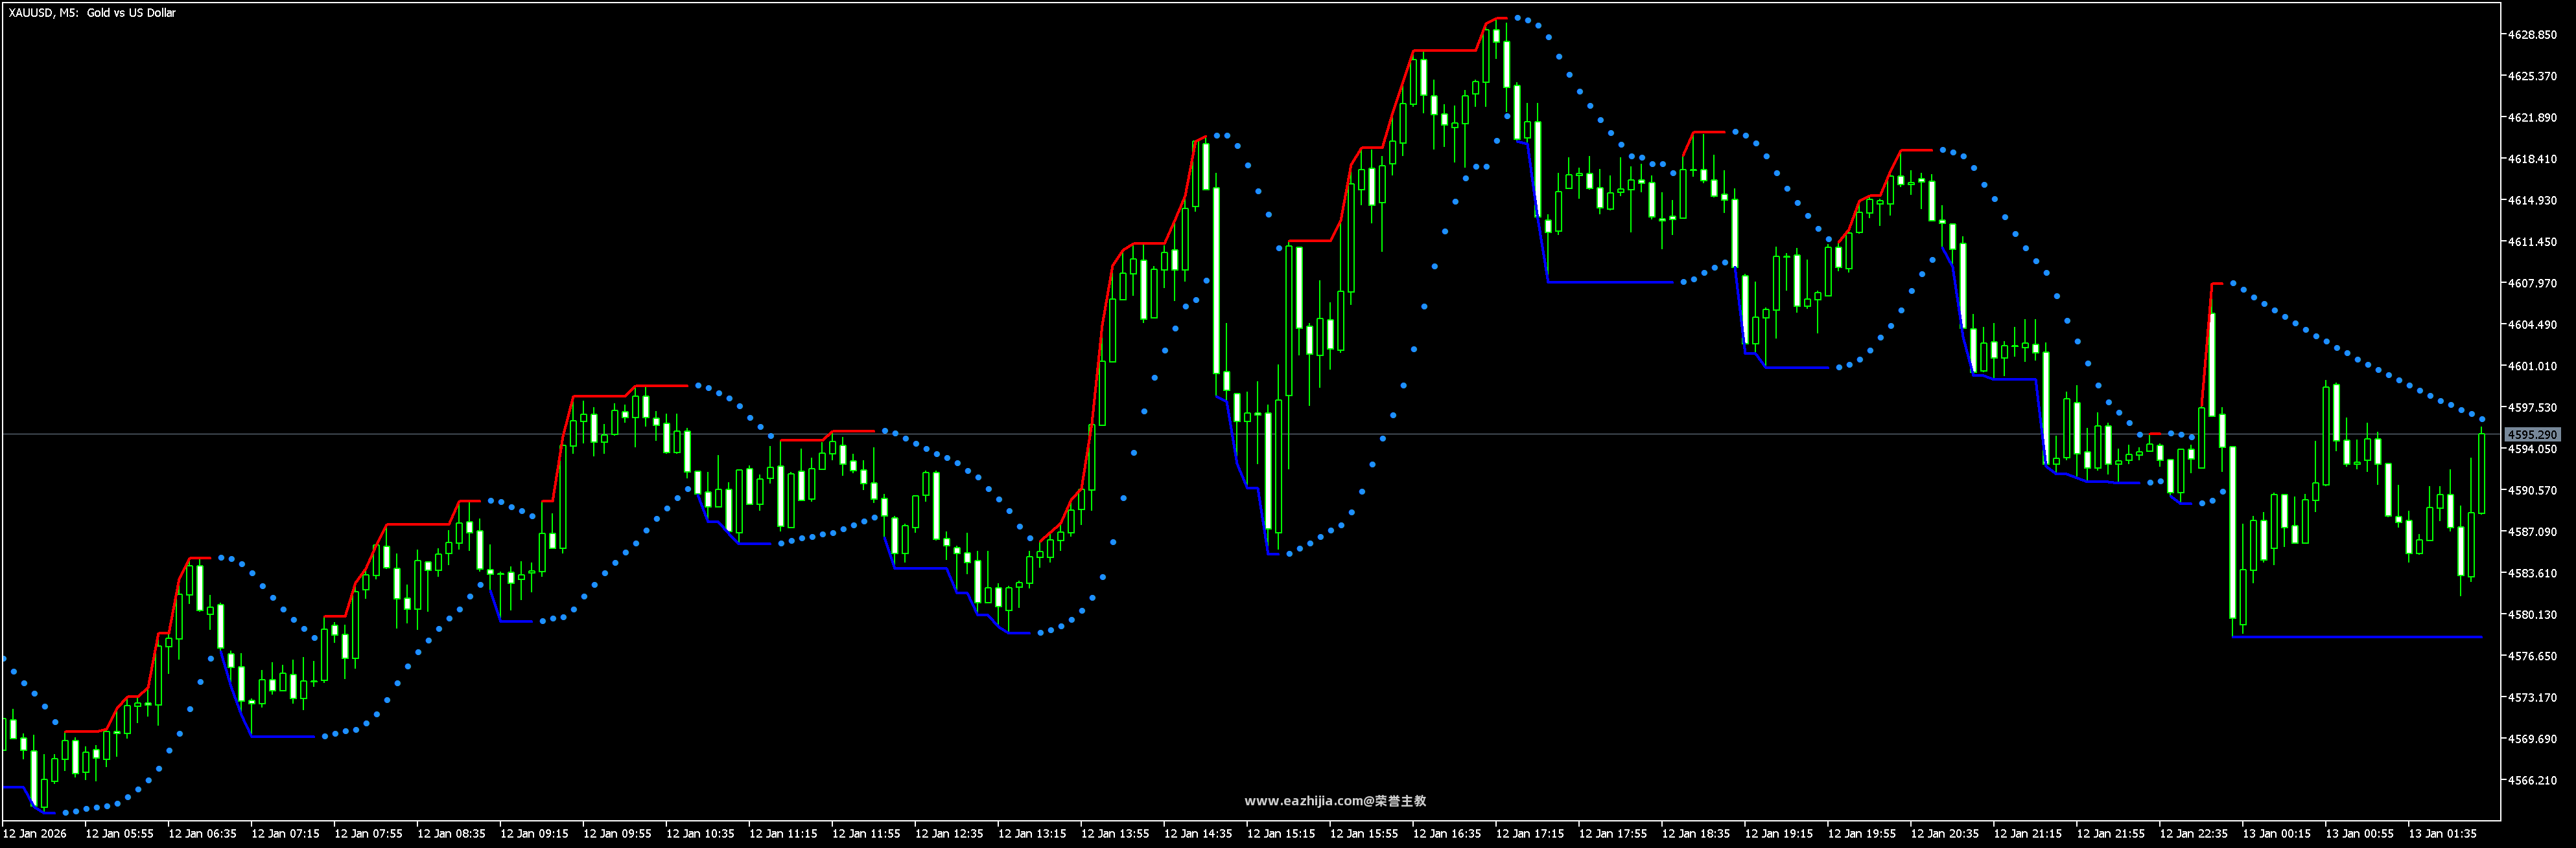Click time axis label 12 Jan 13:15
This screenshot has height=848, width=2576.
[1033, 834]
